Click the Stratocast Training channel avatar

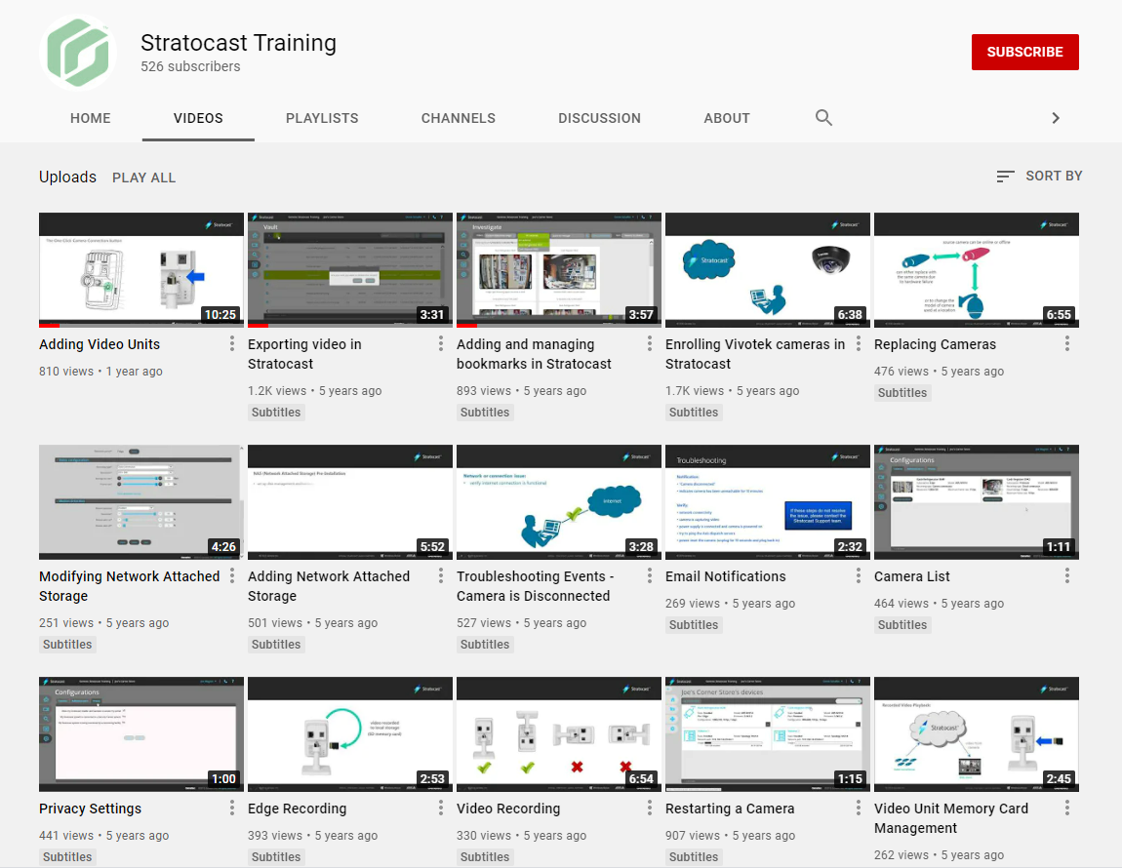78,53
